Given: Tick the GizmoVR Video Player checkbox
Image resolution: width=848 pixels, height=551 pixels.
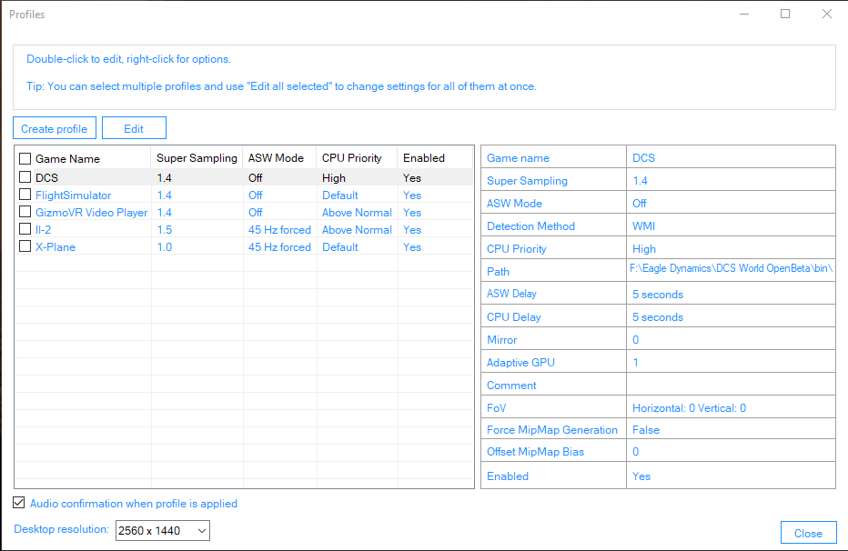Looking at the screenshot, I should coord(25,211).
